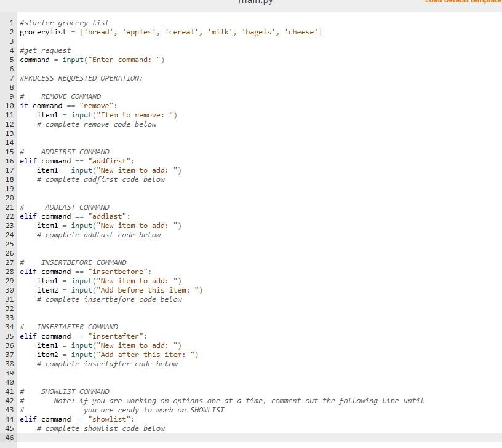Click line number 44 in the gutter

tap(9, 419)
